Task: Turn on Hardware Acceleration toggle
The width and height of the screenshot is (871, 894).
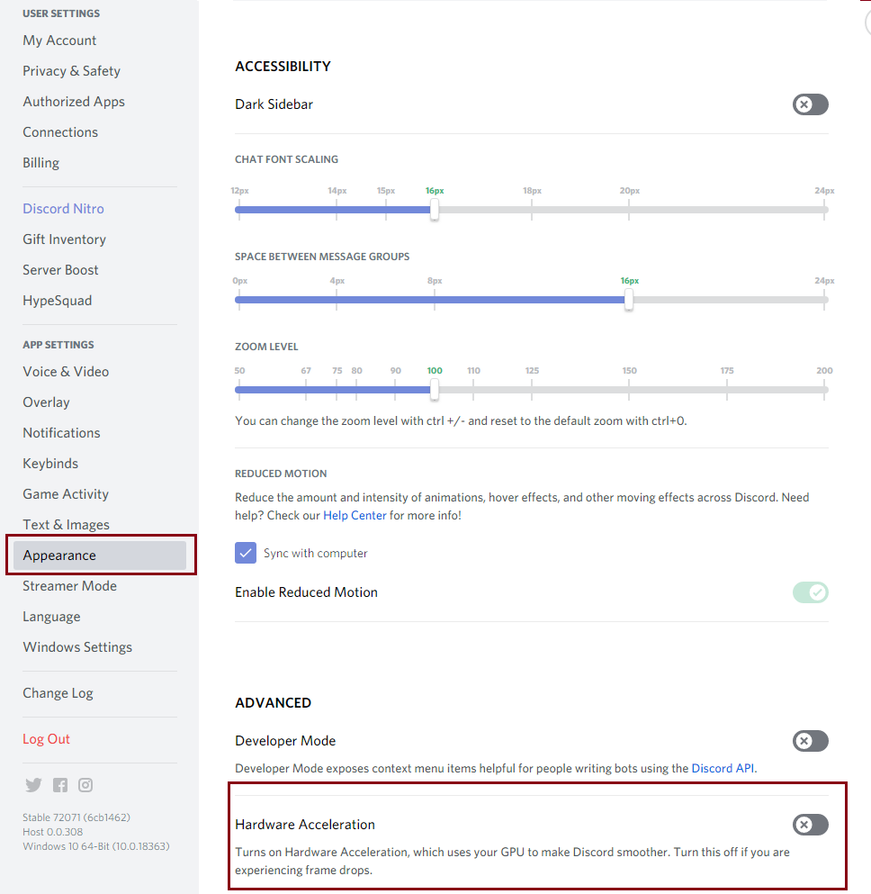Action: point(810,825)
